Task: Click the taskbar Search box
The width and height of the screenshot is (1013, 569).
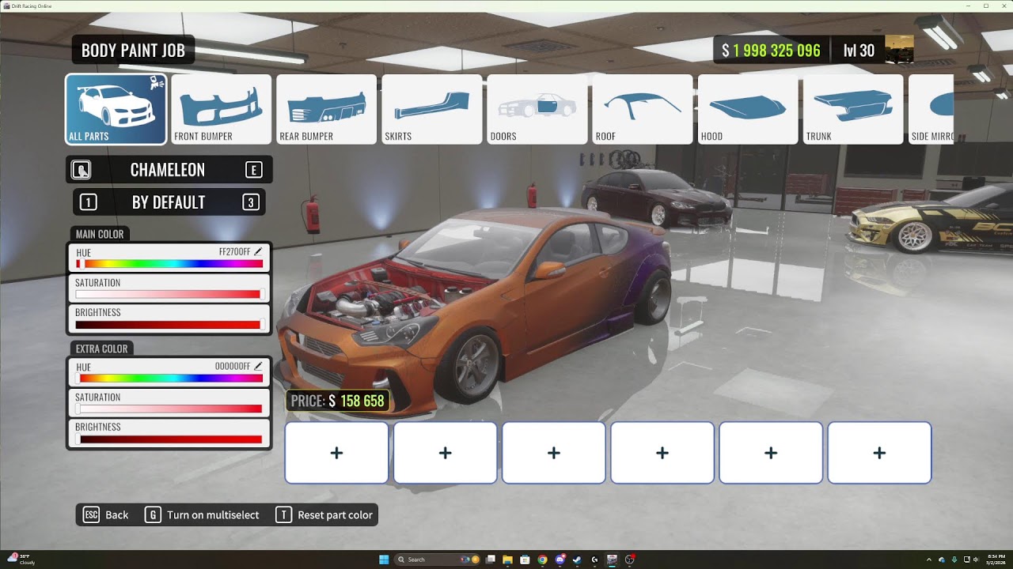Action: pyautogui.click(x=437, y=560)
